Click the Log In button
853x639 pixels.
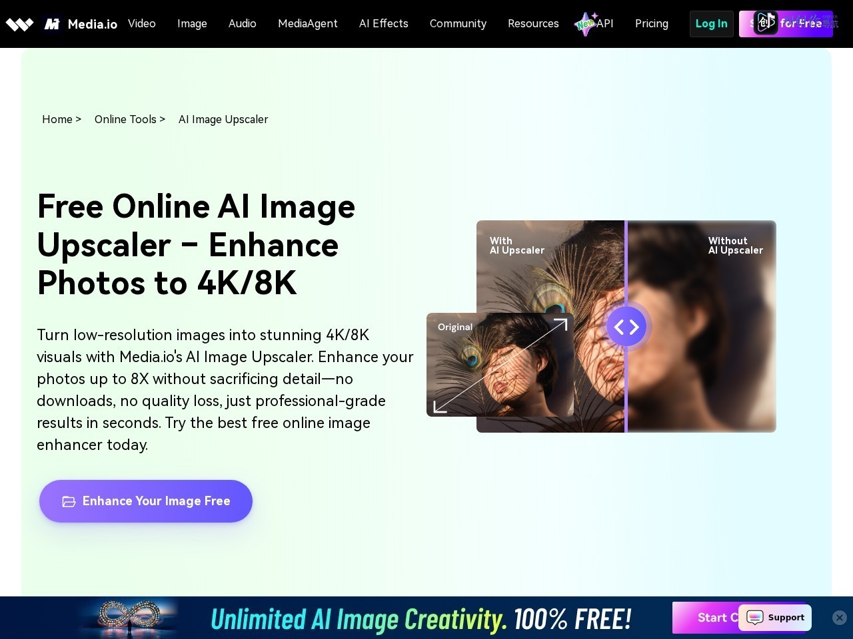(712, 24)
